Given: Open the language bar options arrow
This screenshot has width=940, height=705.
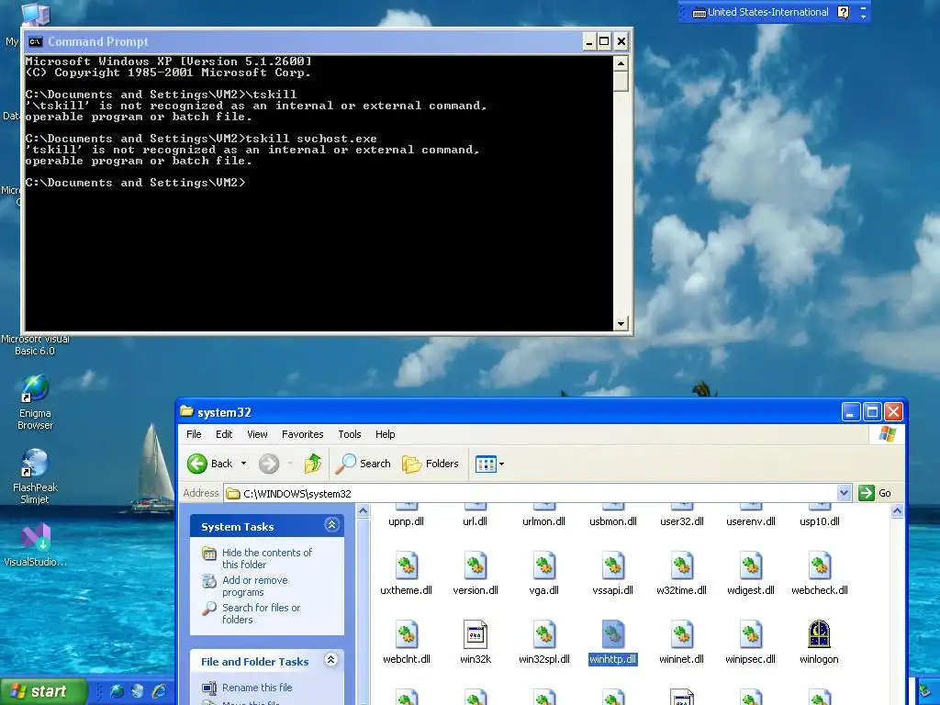Looking at the screenshot, I should (x=863, y=17).
